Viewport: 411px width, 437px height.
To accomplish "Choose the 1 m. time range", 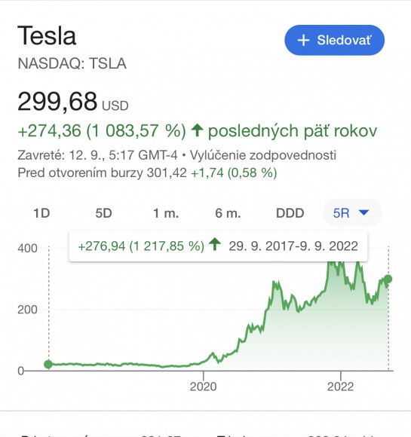I will 166,213.
